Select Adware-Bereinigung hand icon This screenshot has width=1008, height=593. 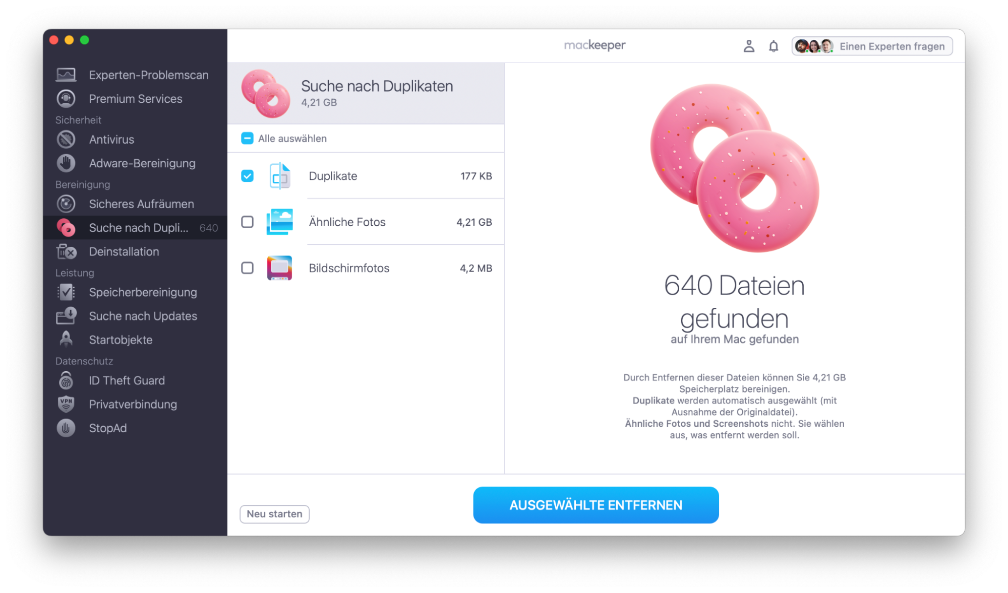[x=66, y=163]
